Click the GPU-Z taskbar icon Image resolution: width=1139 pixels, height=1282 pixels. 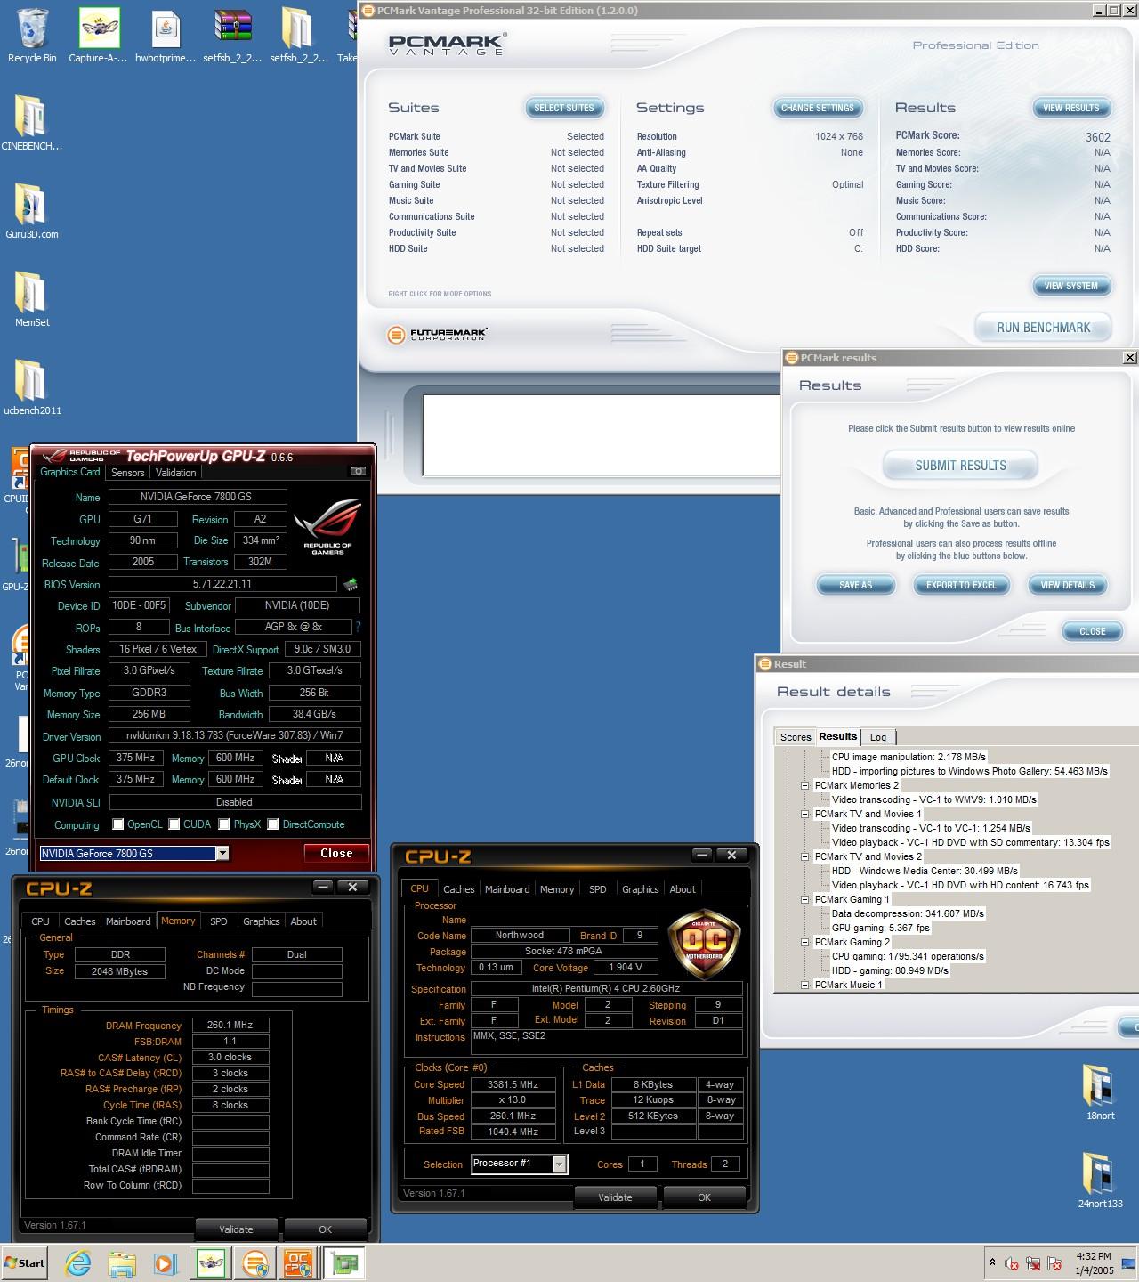pyautogui.click(x=343, y=1262)
